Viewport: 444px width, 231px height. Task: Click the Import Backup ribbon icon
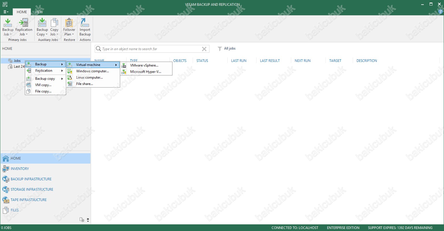point(85,23)
